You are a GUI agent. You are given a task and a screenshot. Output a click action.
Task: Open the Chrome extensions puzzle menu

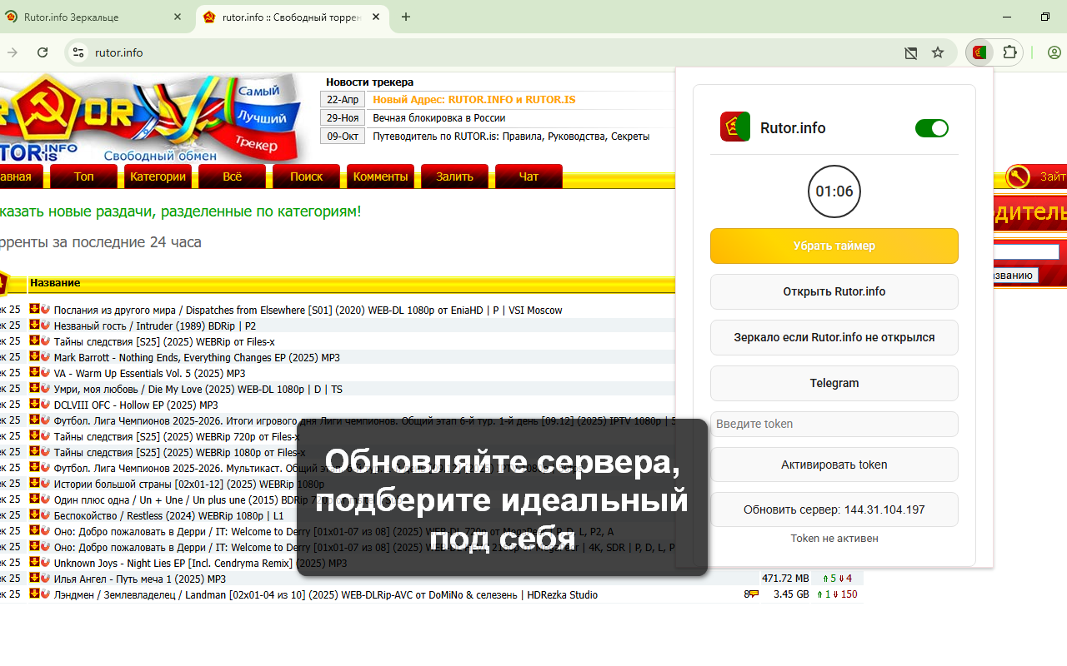(1009, 52)
